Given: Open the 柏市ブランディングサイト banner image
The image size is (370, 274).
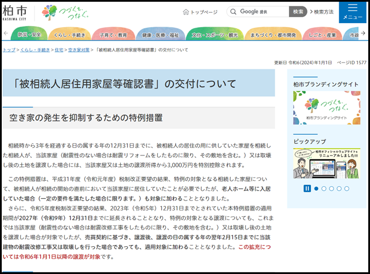Looking at the screenshot, I should 327,108.
